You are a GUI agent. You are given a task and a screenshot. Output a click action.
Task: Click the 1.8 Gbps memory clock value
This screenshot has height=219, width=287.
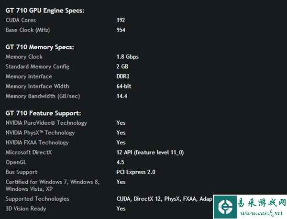point(128,57)
